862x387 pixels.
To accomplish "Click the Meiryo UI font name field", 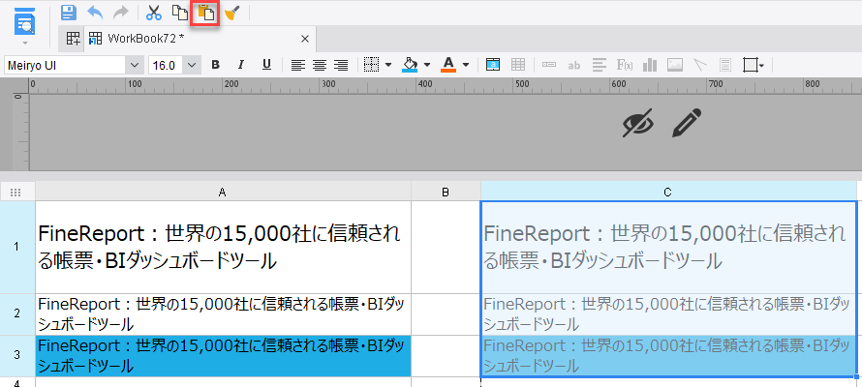I will point(66,66).
